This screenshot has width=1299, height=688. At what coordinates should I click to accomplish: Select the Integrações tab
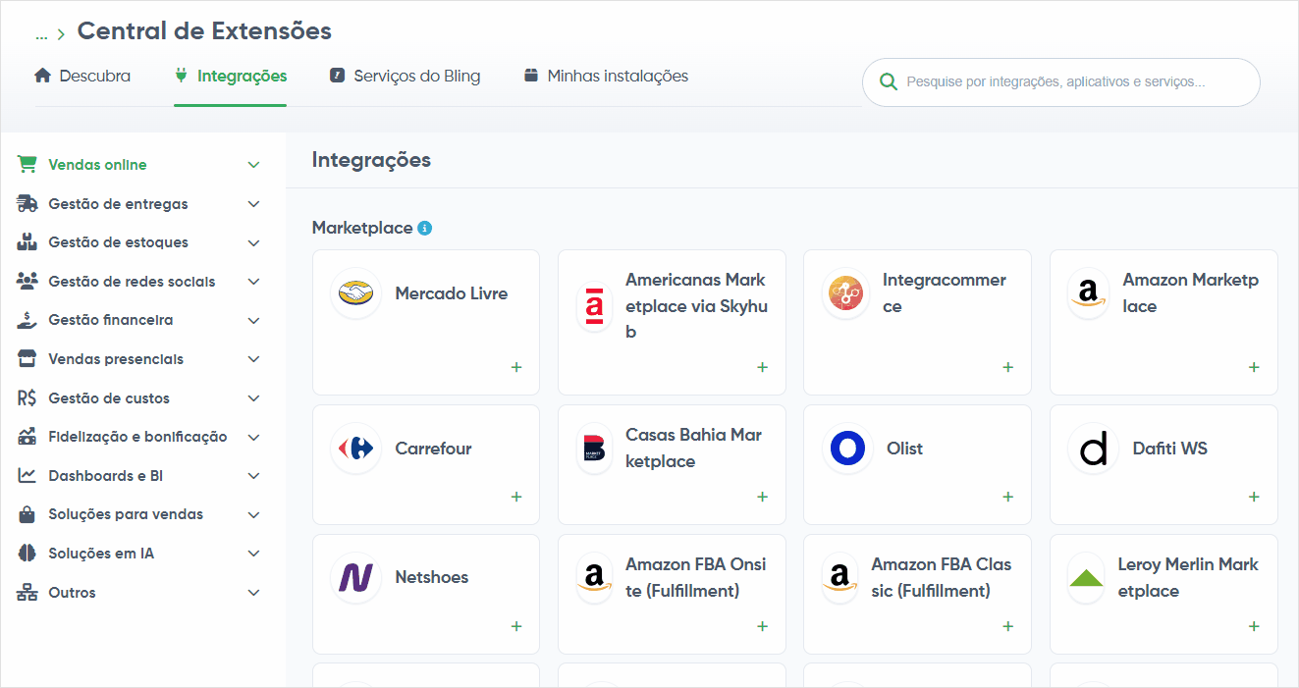click(231, 76)
